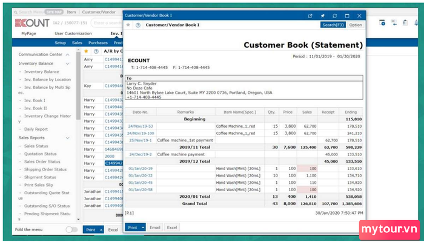Select the Item search category

[71, 12]
